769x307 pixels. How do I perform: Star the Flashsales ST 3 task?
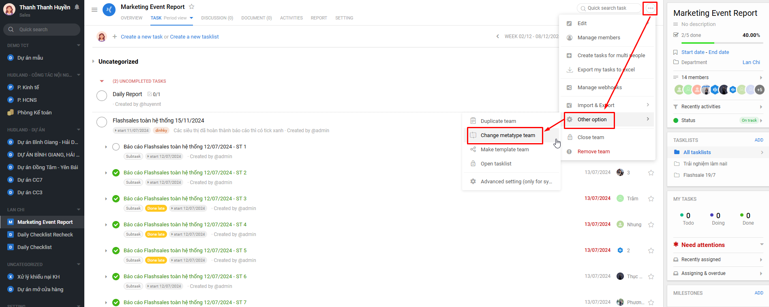pyautogui.click(x=651, y=199)
